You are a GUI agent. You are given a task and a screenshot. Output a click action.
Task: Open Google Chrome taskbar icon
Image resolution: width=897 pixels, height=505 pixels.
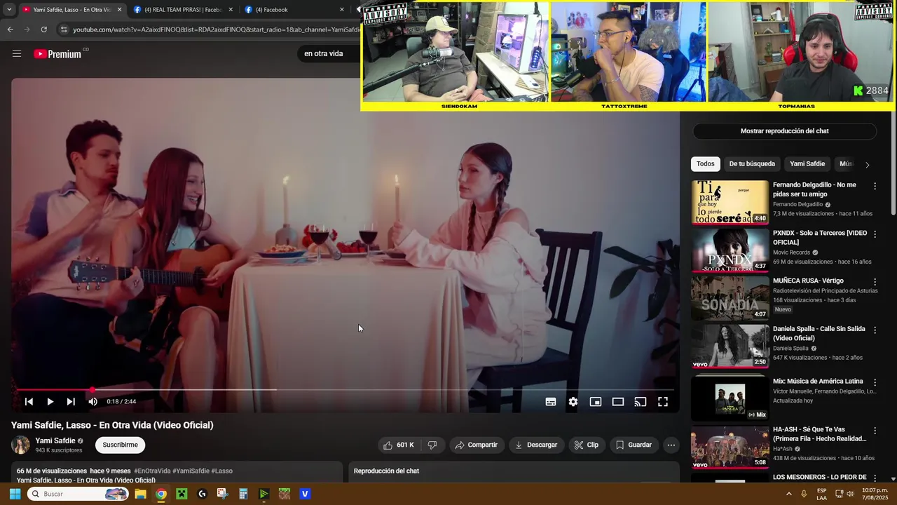click(x=161, y=494)
